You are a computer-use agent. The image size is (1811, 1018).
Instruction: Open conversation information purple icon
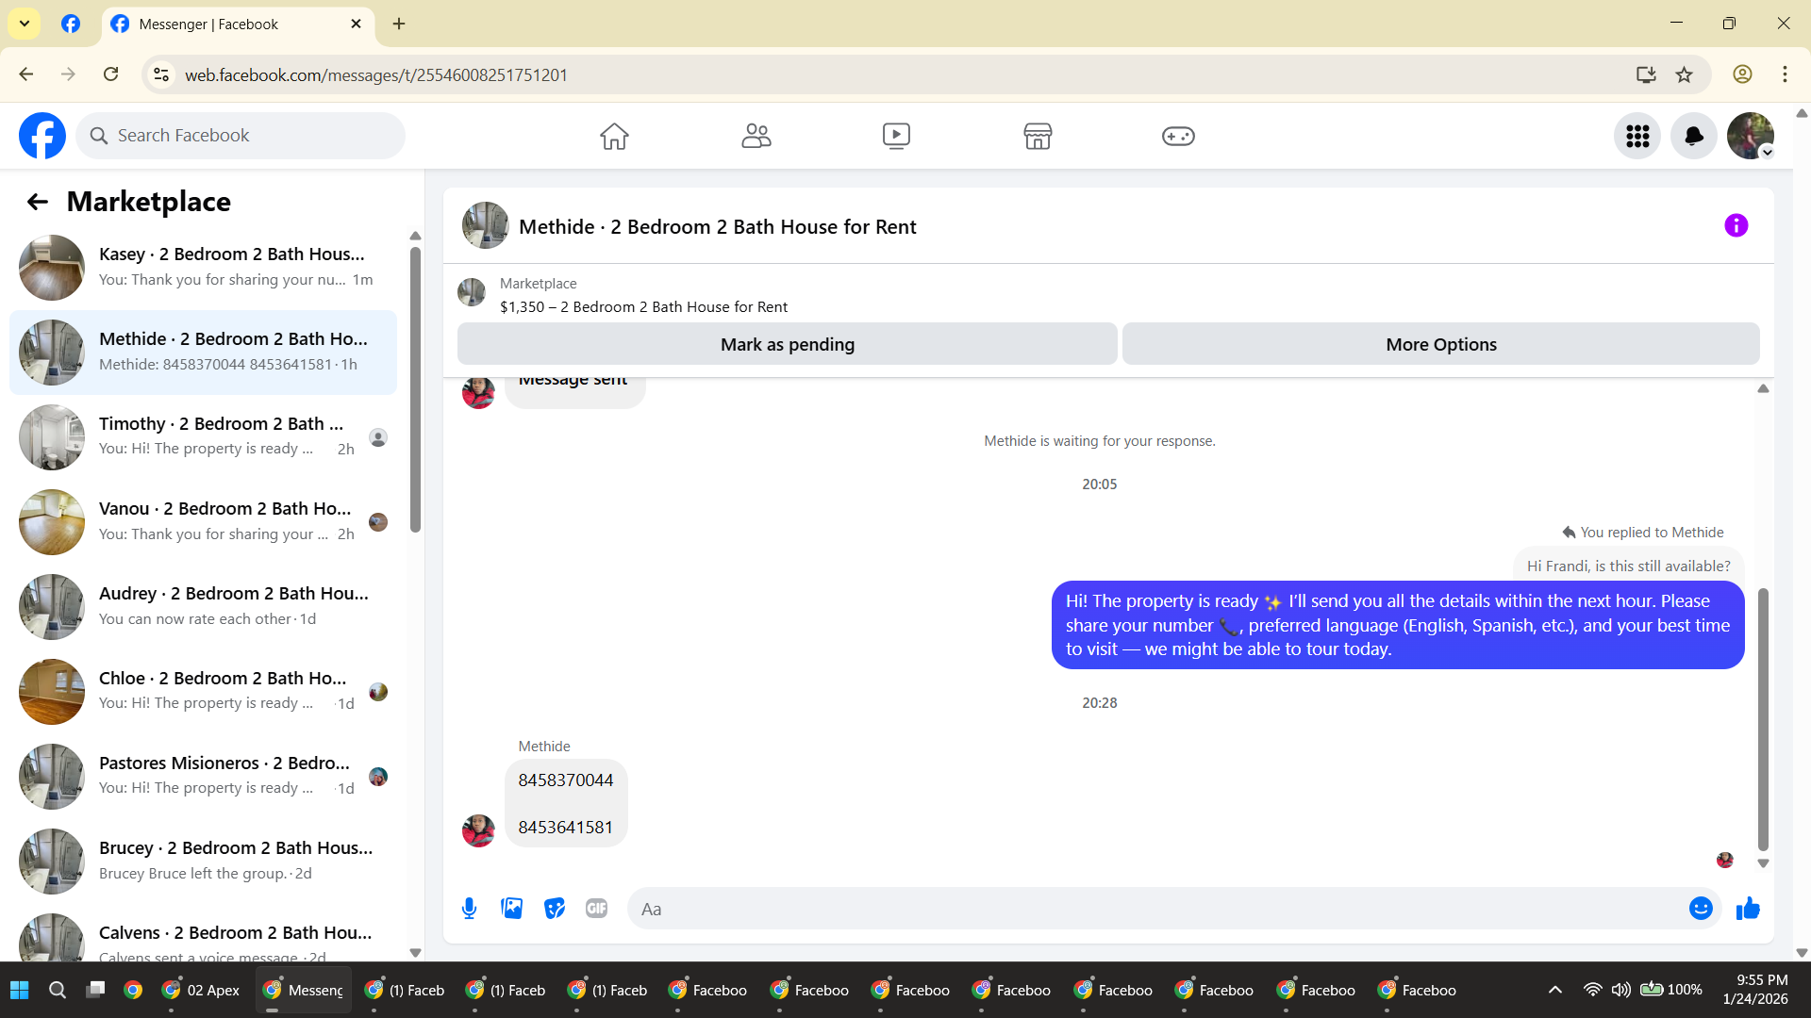[x=1736, y=226]
